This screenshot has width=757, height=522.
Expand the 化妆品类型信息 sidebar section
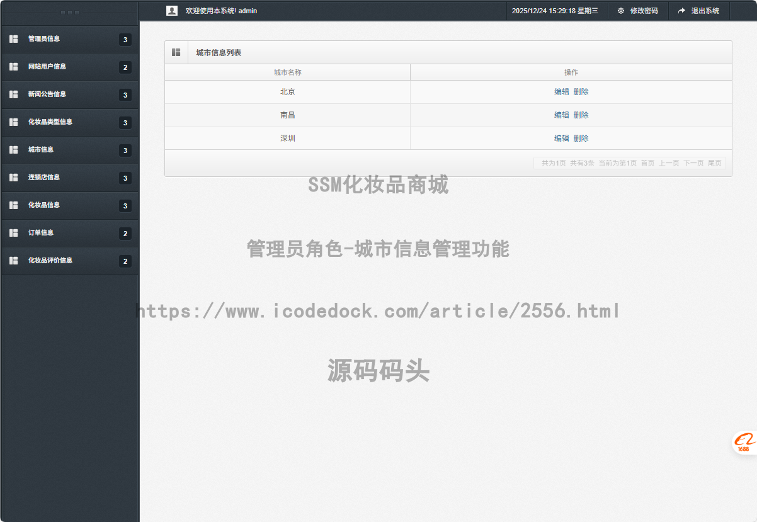click(50, 122)
